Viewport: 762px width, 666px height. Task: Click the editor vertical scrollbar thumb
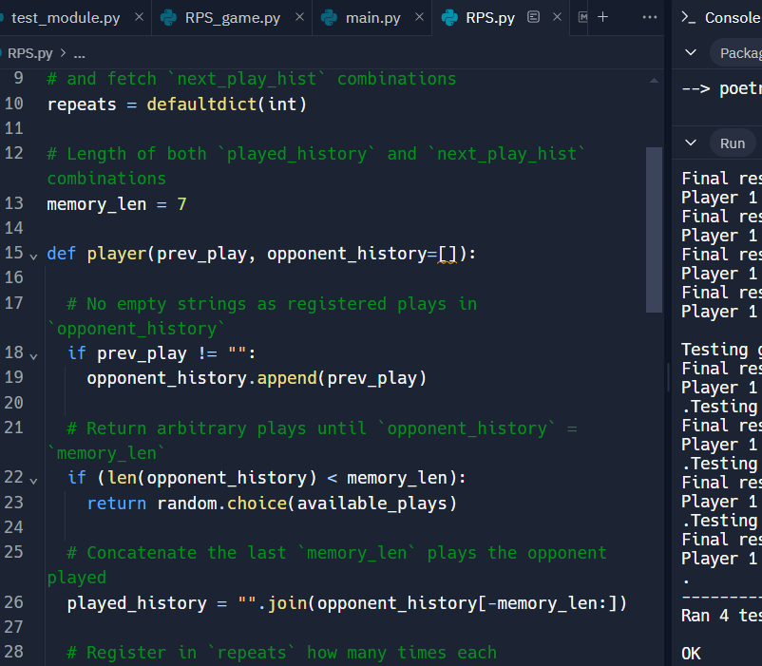click(x=654, y=230)
